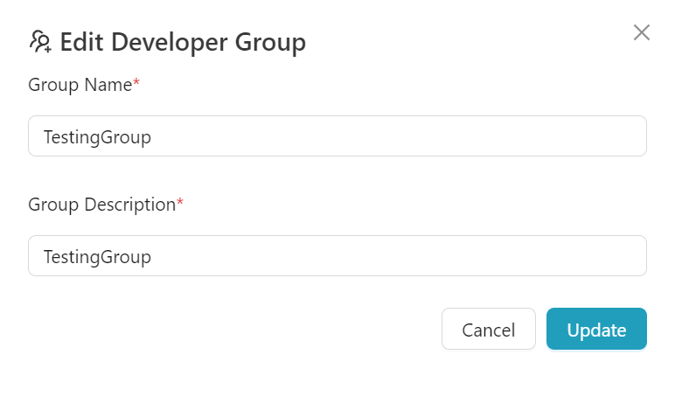Click the Group Name field label
Image resolution: width=675 pixels, height=410 pixels.
pyautogui.click(x=80, y=85)
